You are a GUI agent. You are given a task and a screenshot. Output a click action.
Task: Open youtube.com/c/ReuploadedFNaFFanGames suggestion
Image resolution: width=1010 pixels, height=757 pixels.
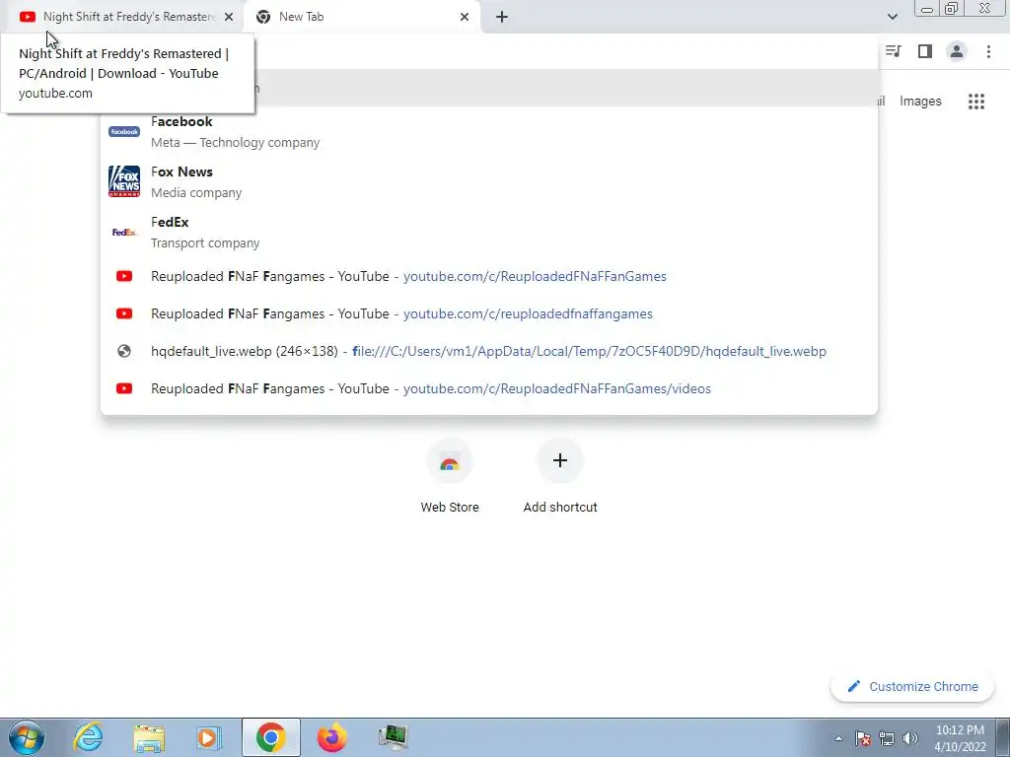click(489, 276)
